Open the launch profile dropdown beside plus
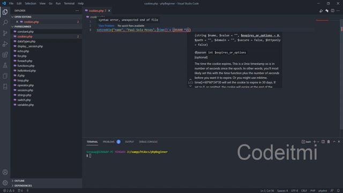Image resolution: width=343 pixels, height=193 pixels. coord(318,142)
